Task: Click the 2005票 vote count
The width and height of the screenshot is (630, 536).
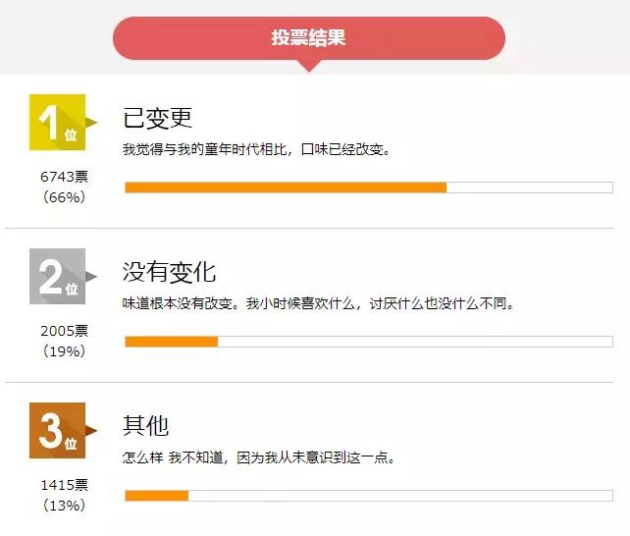Action: point(64,331)
